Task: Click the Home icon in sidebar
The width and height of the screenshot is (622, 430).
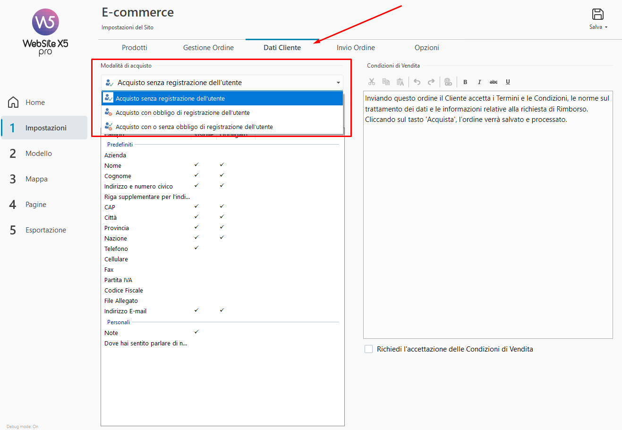Action: click(14, 102)
